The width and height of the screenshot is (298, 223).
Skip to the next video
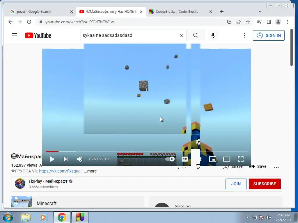pos(66,159)
